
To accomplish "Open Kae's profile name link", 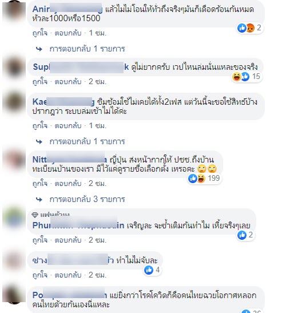I will click(63, 102).
